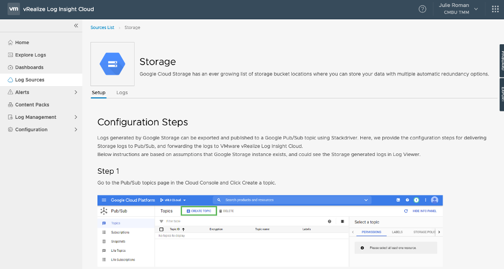Screen dimensions: 504x269
Task: Expand the Alerts menu
Action: pos(76,92)
